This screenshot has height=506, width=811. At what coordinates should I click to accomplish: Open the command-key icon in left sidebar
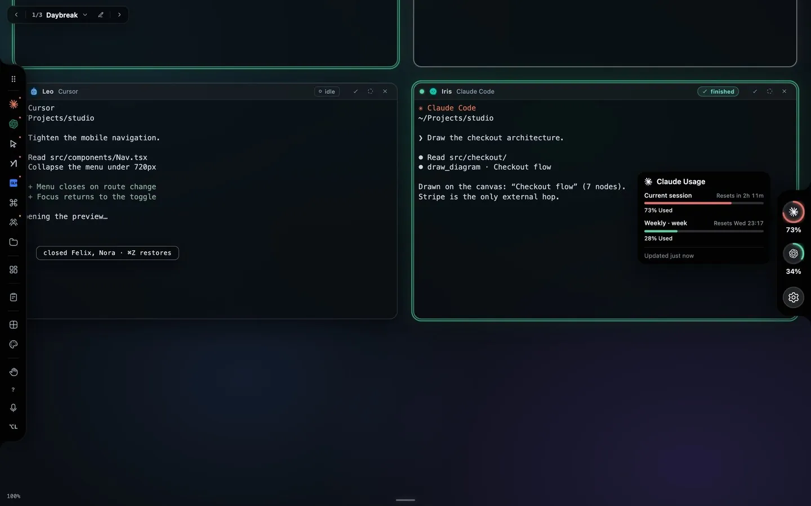point(14,202)
